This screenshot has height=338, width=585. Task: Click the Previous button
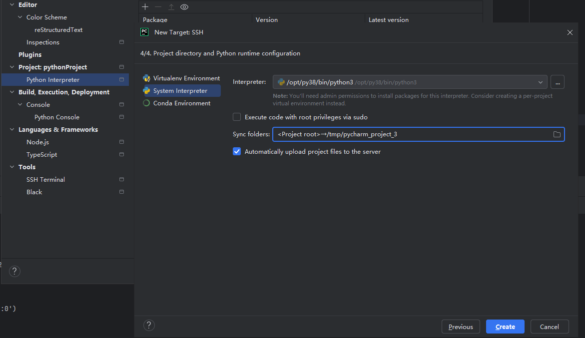(461, 327)
